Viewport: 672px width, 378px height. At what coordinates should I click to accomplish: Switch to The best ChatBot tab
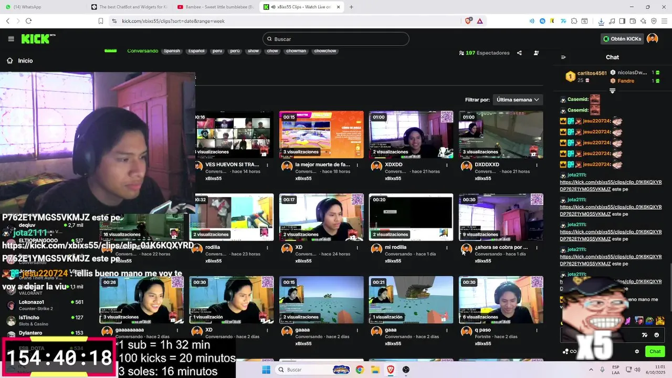click(129, 7)
